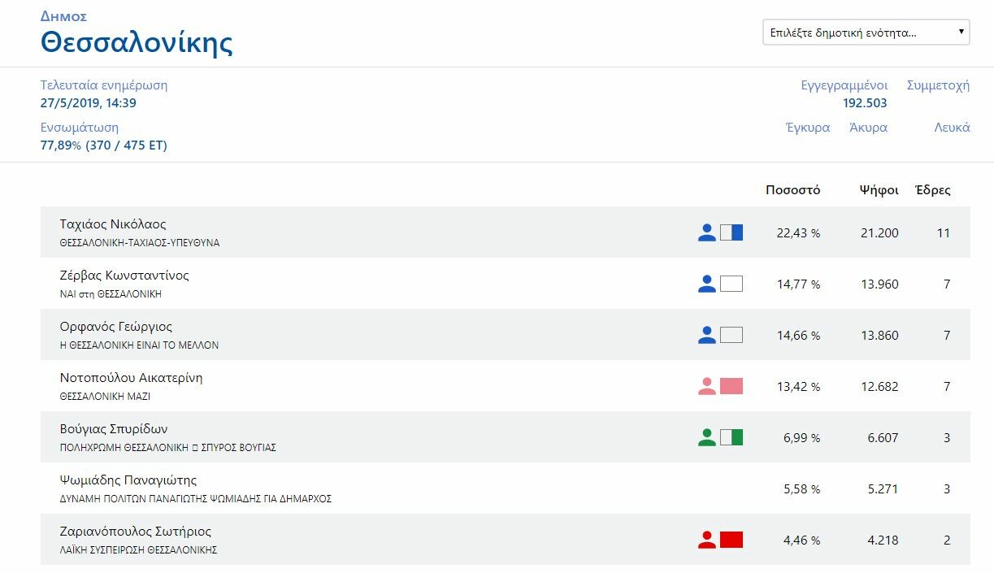
Task: Click the value 77,89% (370 / 475 ET)
Action: click(x=104, y=145)
